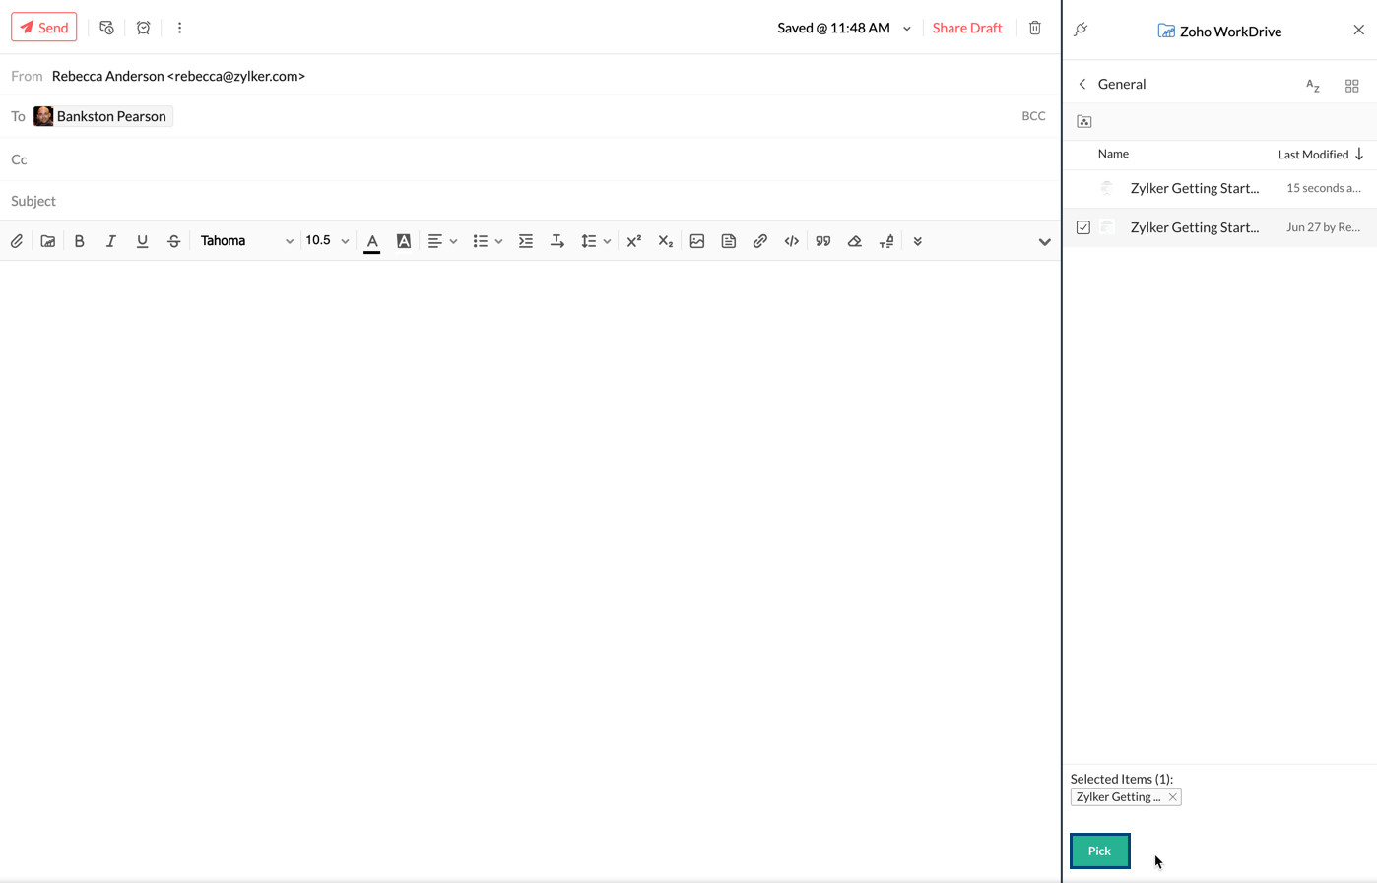Open the bullet list dropdown
The width and height of the screenshot is (1377, 883).
tap(488, 241)
